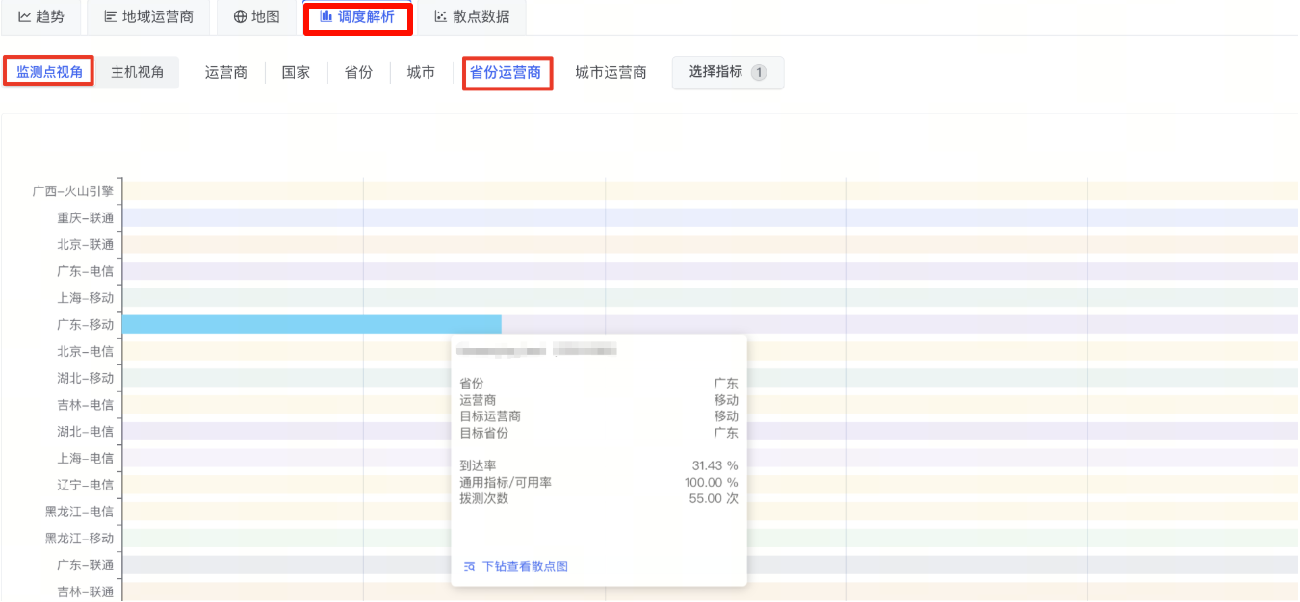Switch to the 散点数据 tab
Image resolution: width=1300 pixels, height=602 pixels.
[x=472, y=16]
